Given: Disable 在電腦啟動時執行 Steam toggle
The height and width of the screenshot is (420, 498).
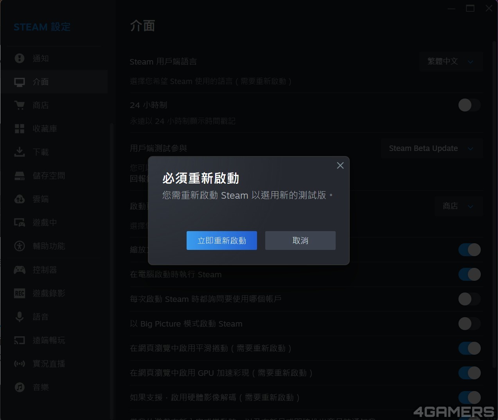Looking at the screenshot, I should (469, 275).
